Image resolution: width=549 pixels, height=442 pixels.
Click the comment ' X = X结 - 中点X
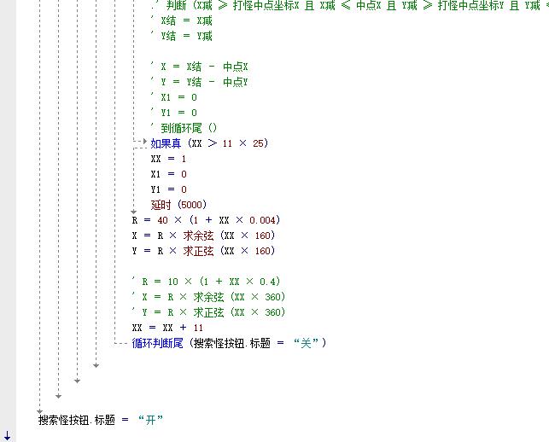199,67
